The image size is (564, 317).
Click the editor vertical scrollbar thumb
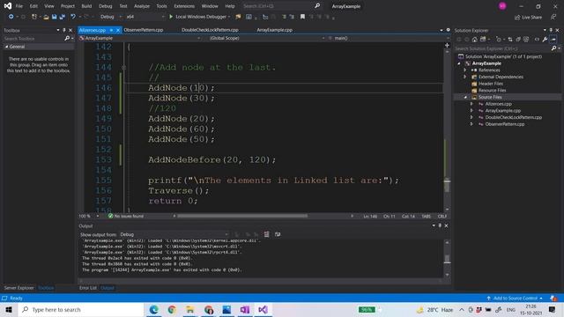click(x=447, y=185)
